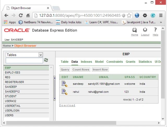Click the horizontal scrollbar thumb

[x=61, y=123]
